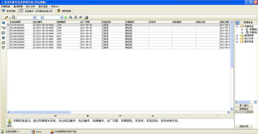Expand the 基本信息 tree folder
This screenshot has height=134, width=258.
pos(237,42)
